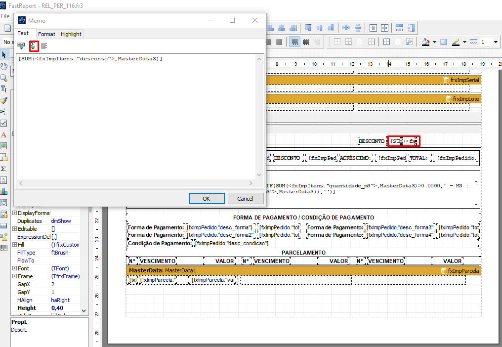The image size is (502, 347).
Task: Click the OK button
Action: pos(207,198)
